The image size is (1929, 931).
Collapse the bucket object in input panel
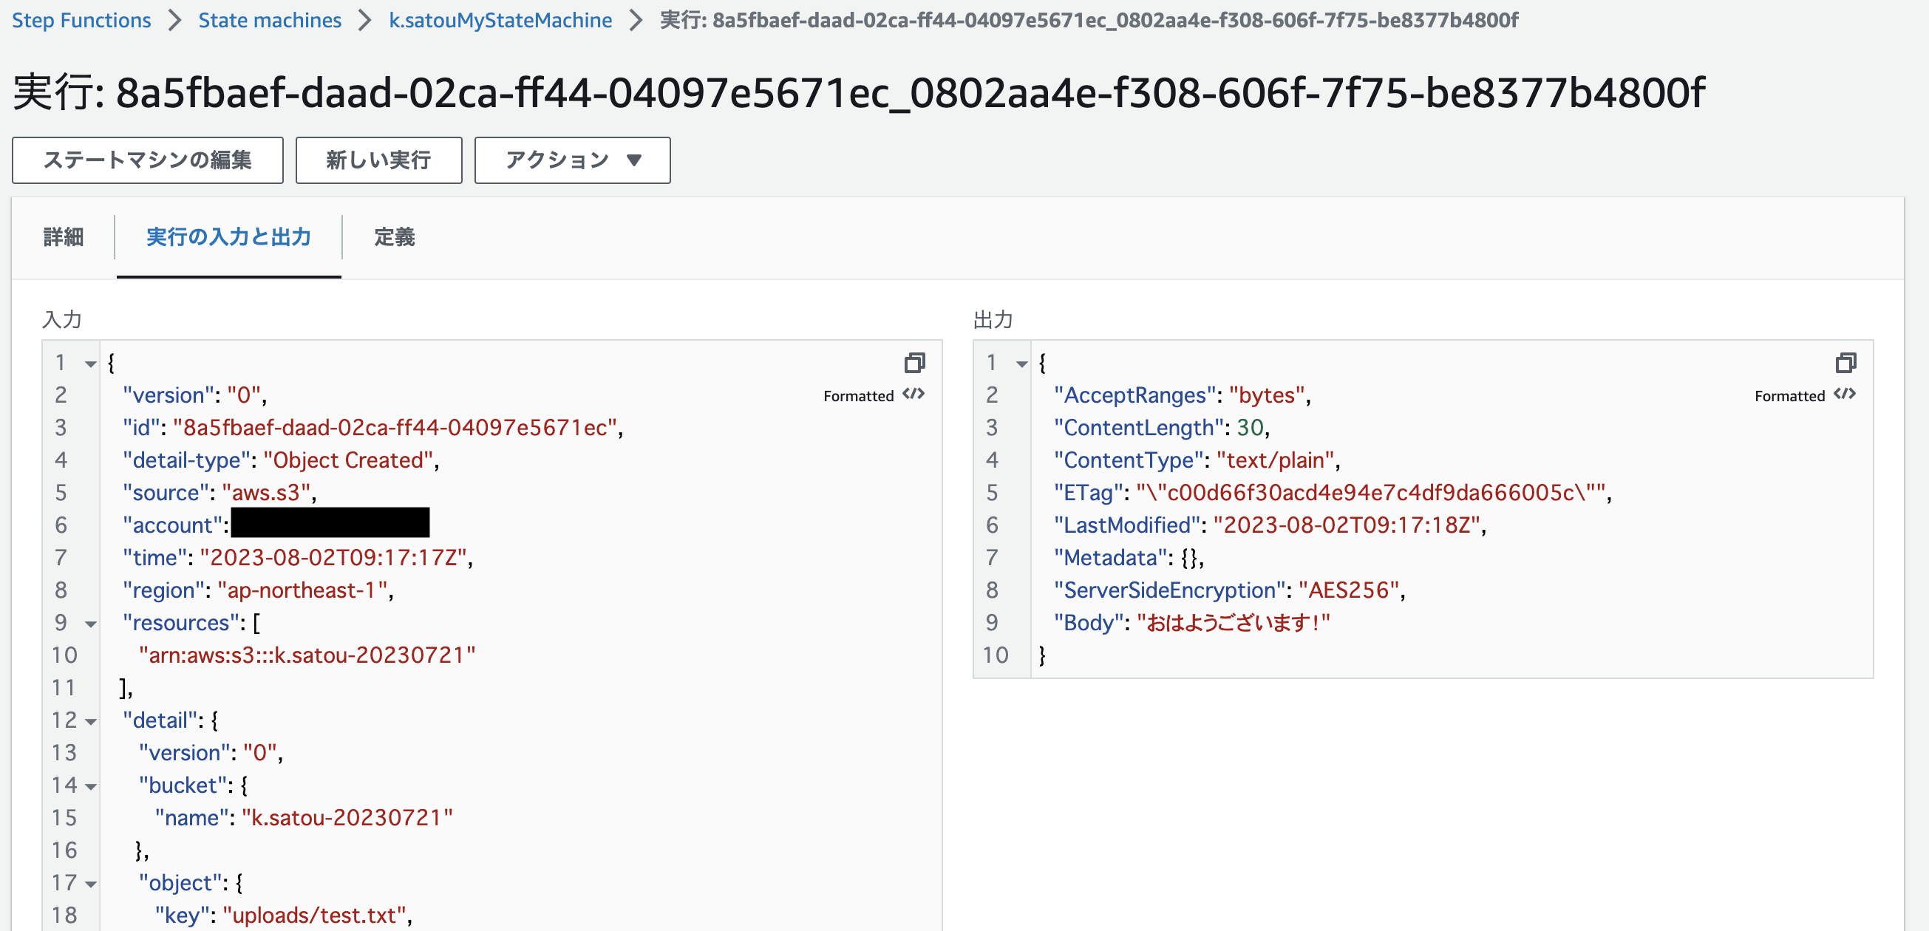[90, 786]
